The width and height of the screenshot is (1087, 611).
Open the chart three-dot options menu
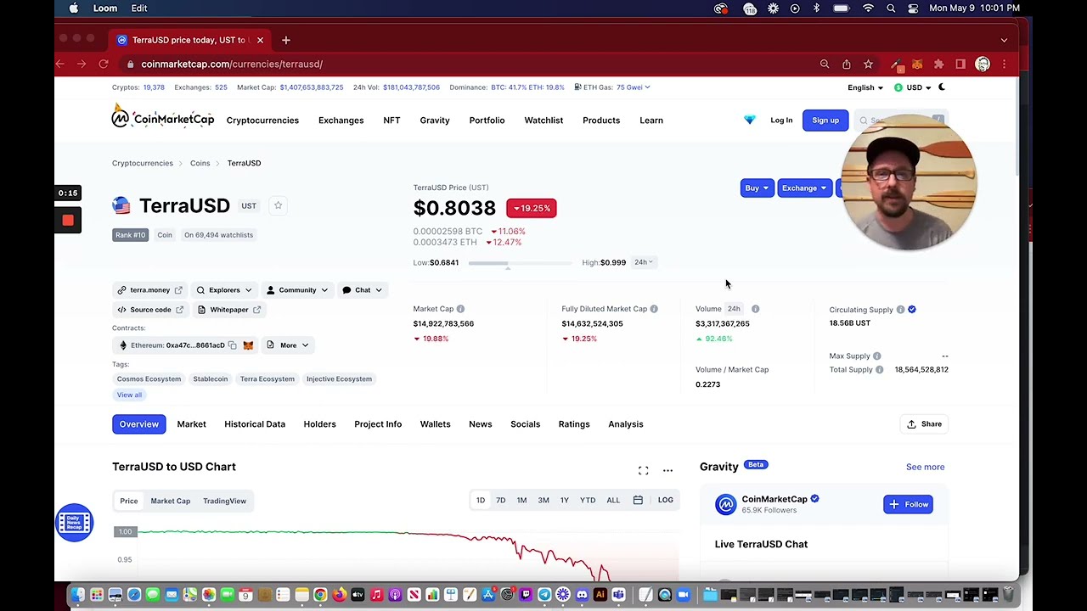[x=667, y=470]
